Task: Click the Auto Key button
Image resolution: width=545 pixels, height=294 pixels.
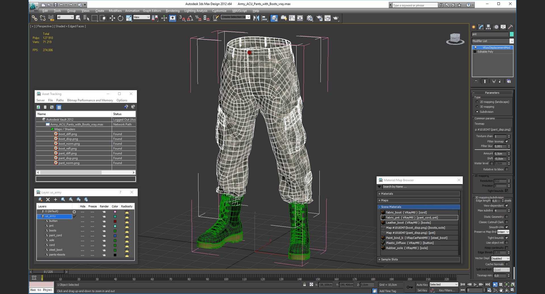Action: pos(422,285)
